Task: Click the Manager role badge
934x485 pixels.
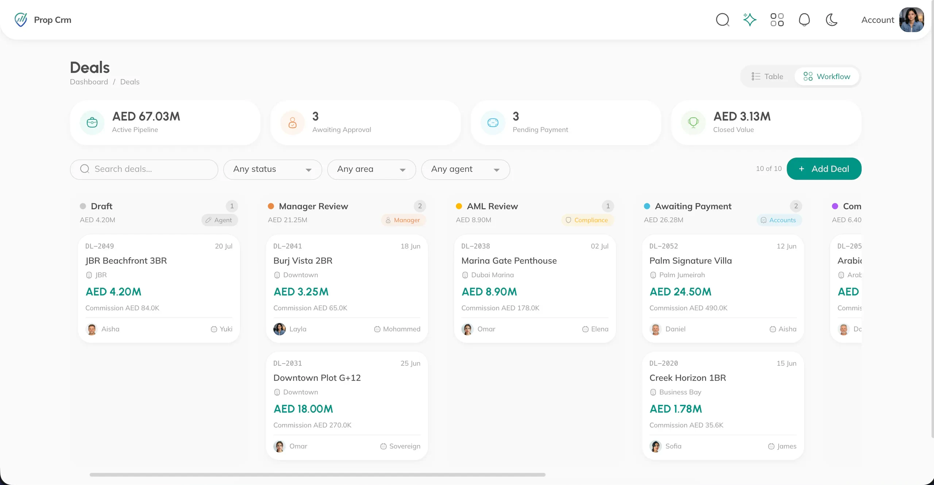Action: click(403, 220)
